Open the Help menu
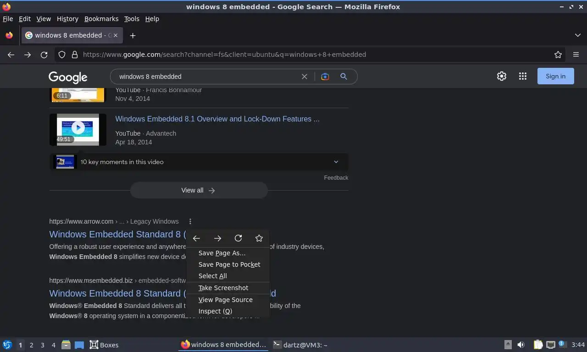 point(152,19)
